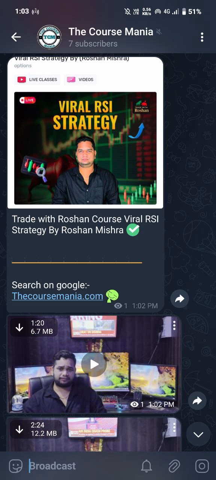
Task: Select the LIVE CLASSES tab in image
Action: click(37, 79)
